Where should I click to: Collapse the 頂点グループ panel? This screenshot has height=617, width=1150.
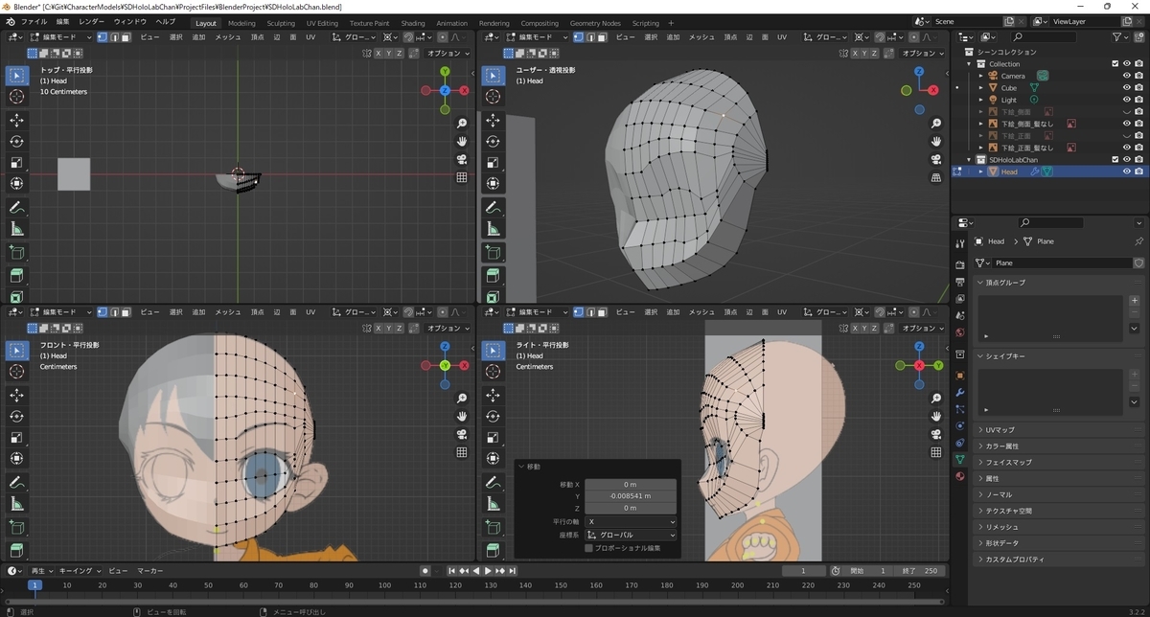point(1059,283)
